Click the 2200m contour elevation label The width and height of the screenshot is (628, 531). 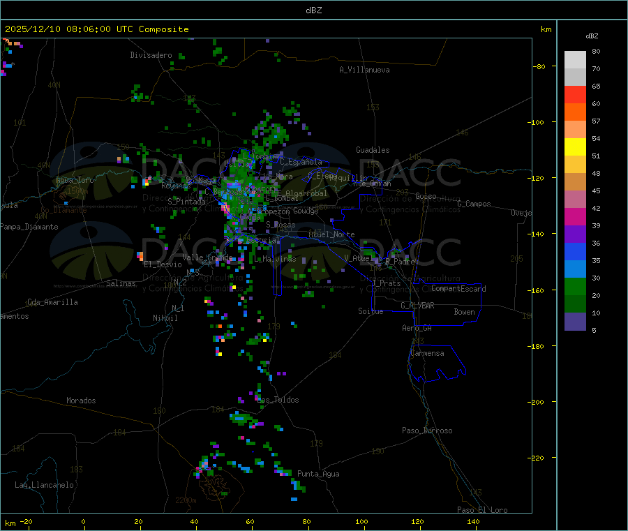pos(186,500)
